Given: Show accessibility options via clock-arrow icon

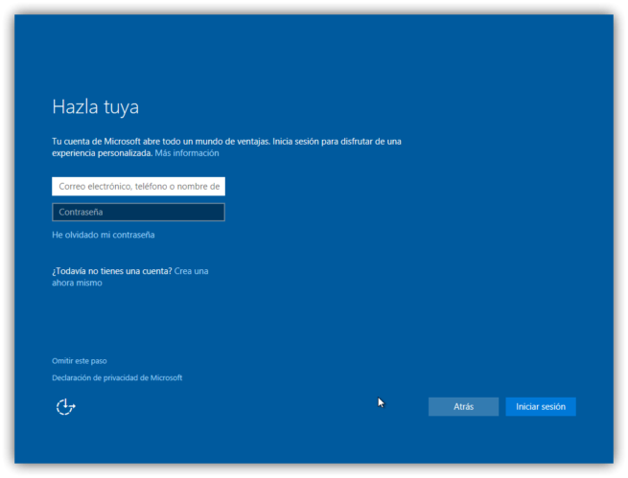Looking at the screenshot, I should 65,407.
